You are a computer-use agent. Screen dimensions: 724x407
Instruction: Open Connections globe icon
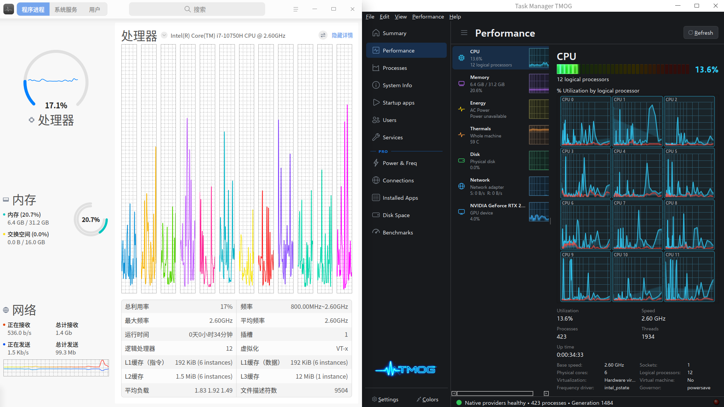pos(376,180)
